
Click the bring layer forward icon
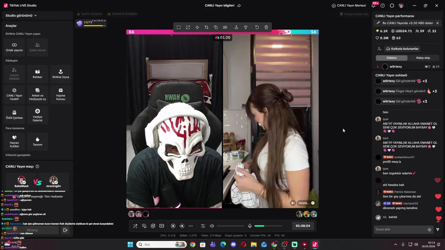[236, 27]
